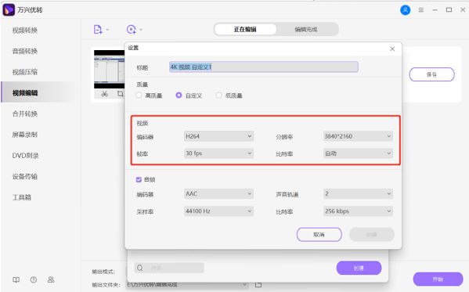Image resolution: width=469 pixels, height=292 pixels.
Task: Open the audio bitrate 256 kbps dropdown
Action: (x=358, y=211)
